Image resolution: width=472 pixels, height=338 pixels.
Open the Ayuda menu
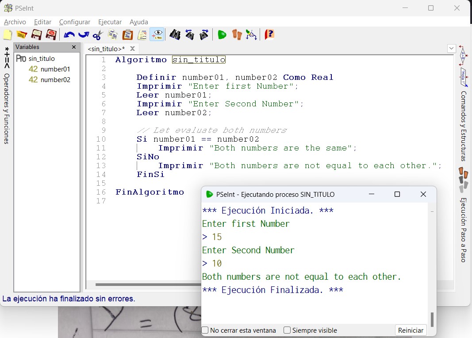139,22
